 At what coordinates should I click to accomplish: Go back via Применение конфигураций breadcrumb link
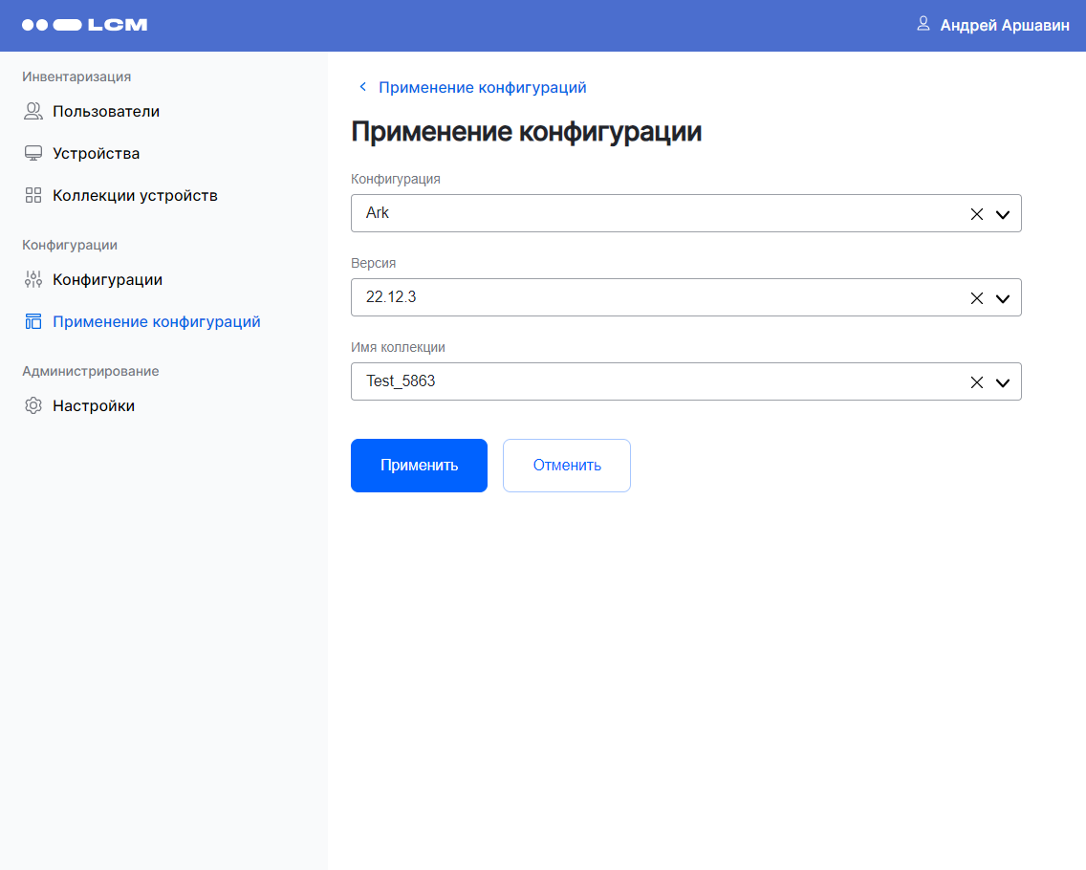click(482, 88)
